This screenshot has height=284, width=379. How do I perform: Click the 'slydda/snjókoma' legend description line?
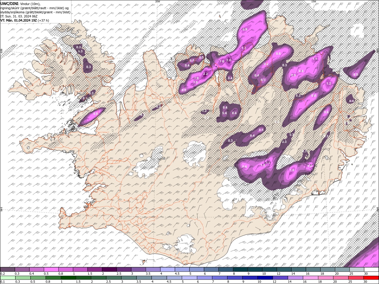[x=35, y=12]
